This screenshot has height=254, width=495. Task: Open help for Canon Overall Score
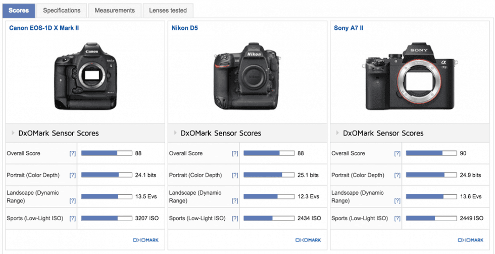coord(73,153)
